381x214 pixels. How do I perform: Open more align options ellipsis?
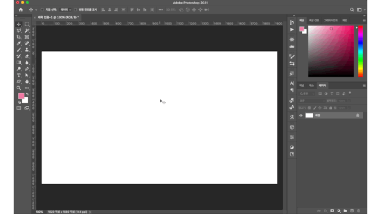tap(161, 10)
